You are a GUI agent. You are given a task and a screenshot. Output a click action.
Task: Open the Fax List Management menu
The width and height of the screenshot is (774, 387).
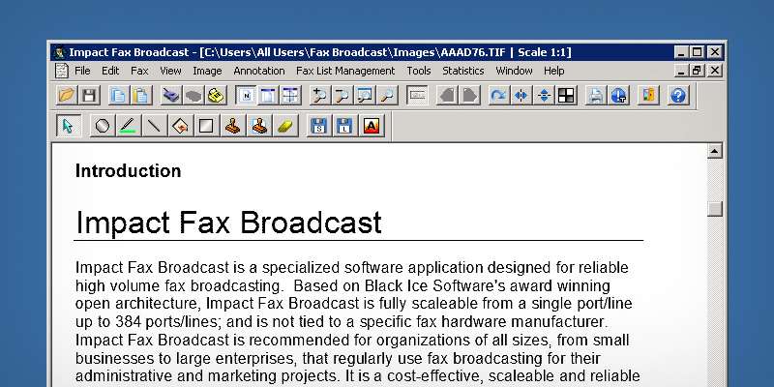[345, 71]
